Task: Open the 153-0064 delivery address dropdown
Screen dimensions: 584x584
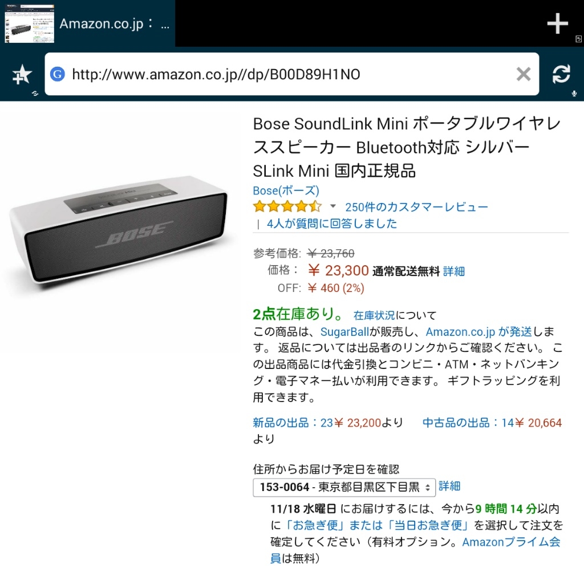Action: click(344, 487)
